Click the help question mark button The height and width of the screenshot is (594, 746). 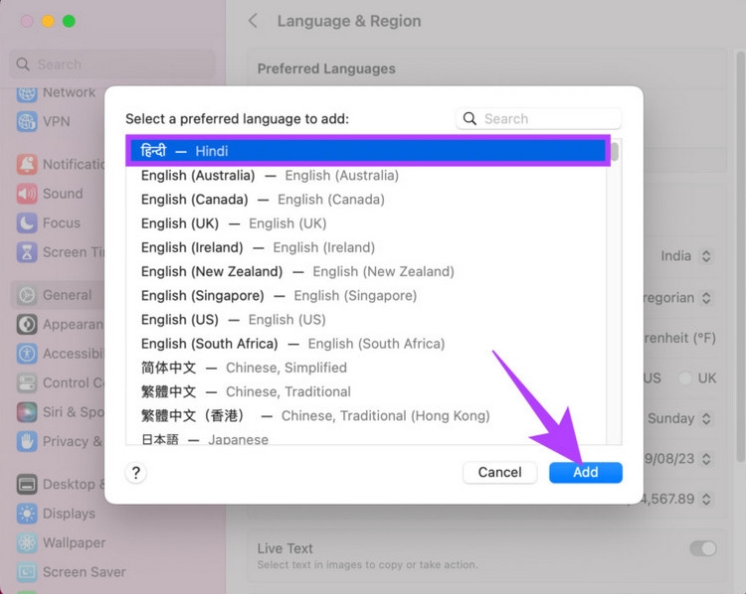[x=136, y=473]
